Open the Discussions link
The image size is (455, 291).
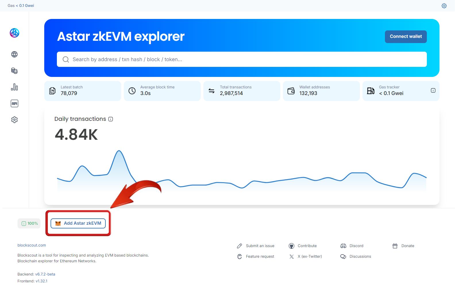point(360,257)
